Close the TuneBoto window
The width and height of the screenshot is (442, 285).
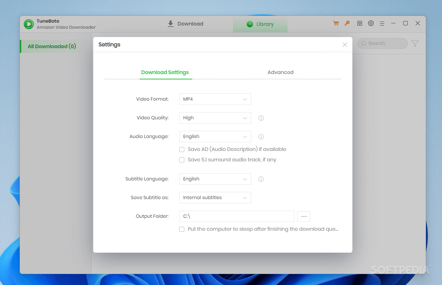pos(418,23)
